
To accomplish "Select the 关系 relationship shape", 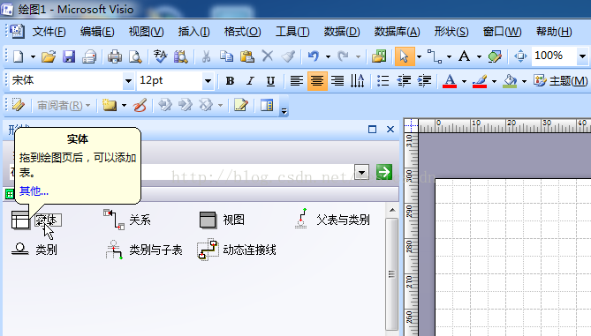I will point(127,220).
